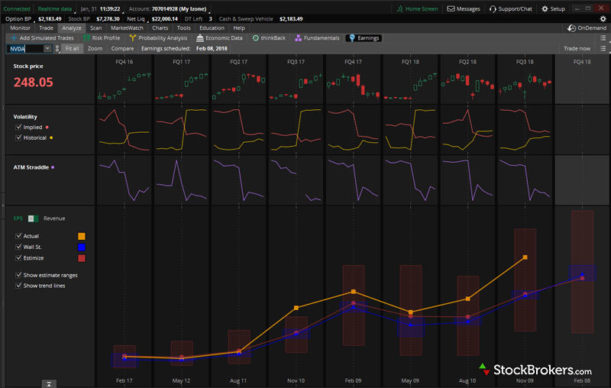This screenshot has height=388, width=611.
Task: Click the red Estimize color swatch
Action: (82, 258)
